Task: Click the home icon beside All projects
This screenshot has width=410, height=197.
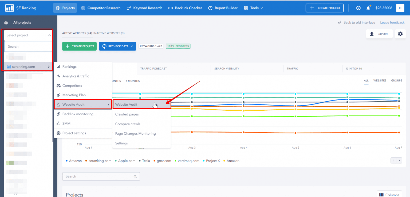Action: (6, 23)
